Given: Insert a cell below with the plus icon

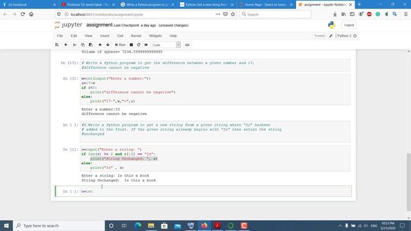Looking at the screenshot, I should pyautogui.click(x=66, y=45).
